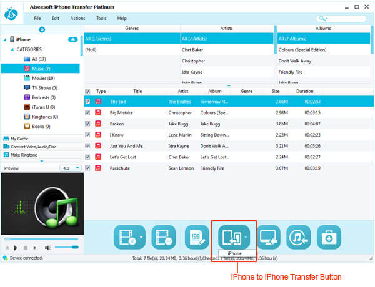375x287 pixels.
Task: Click the Make Ringtone icon
Action: point(6,155)
